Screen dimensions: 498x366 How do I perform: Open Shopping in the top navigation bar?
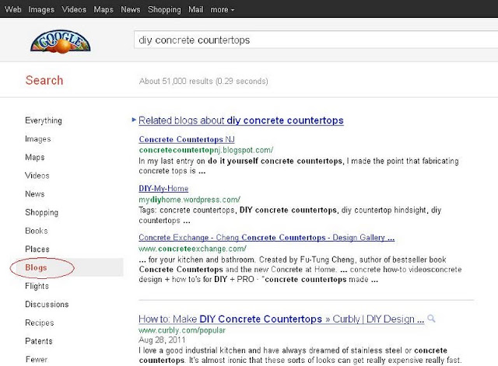click(164, 10)
